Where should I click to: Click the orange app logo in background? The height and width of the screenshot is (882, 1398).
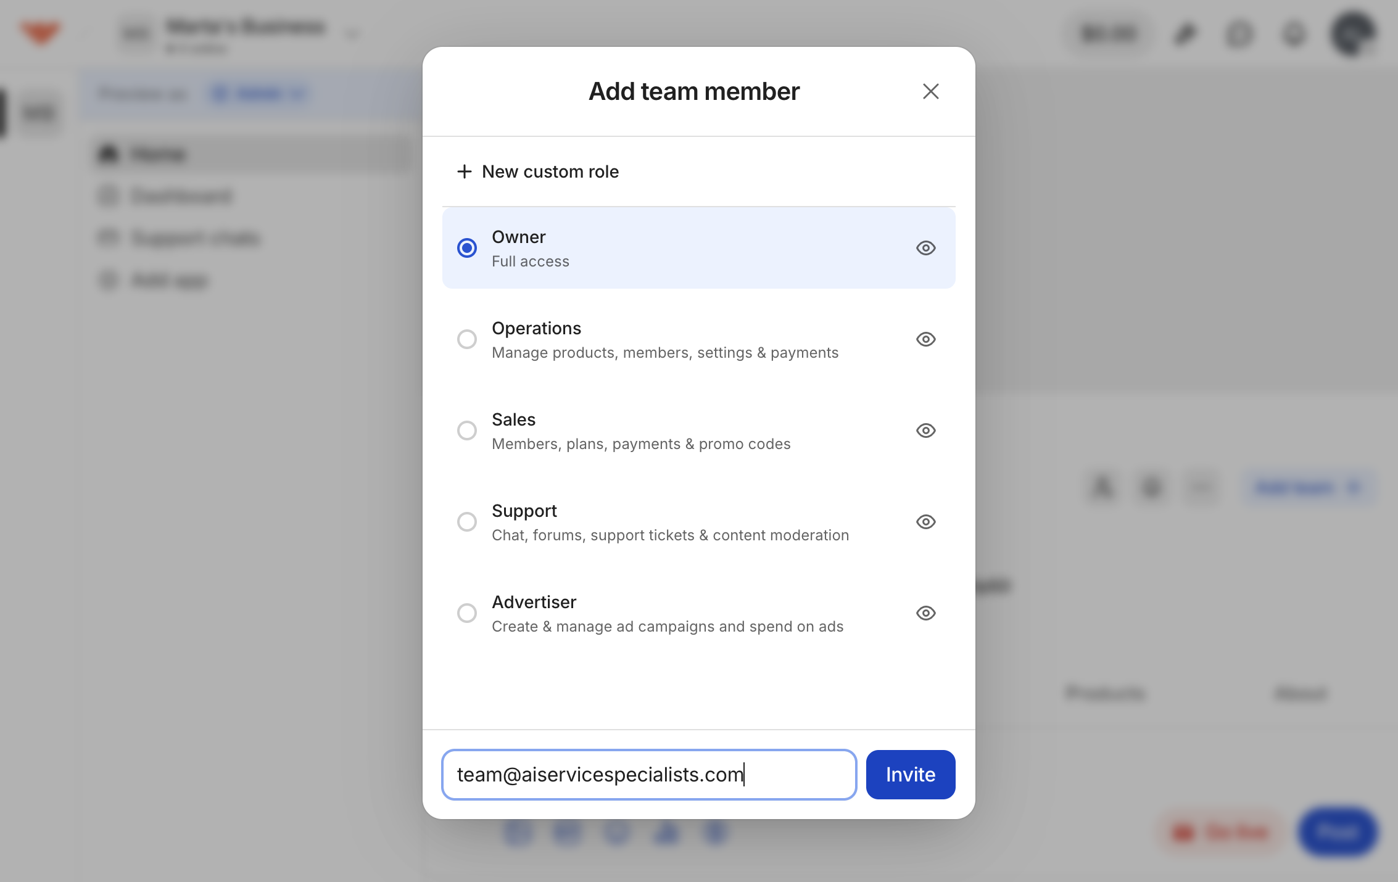41,32
